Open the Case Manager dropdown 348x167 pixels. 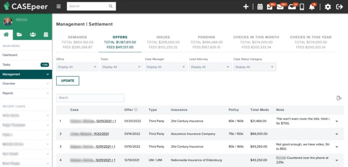[166, 67]
